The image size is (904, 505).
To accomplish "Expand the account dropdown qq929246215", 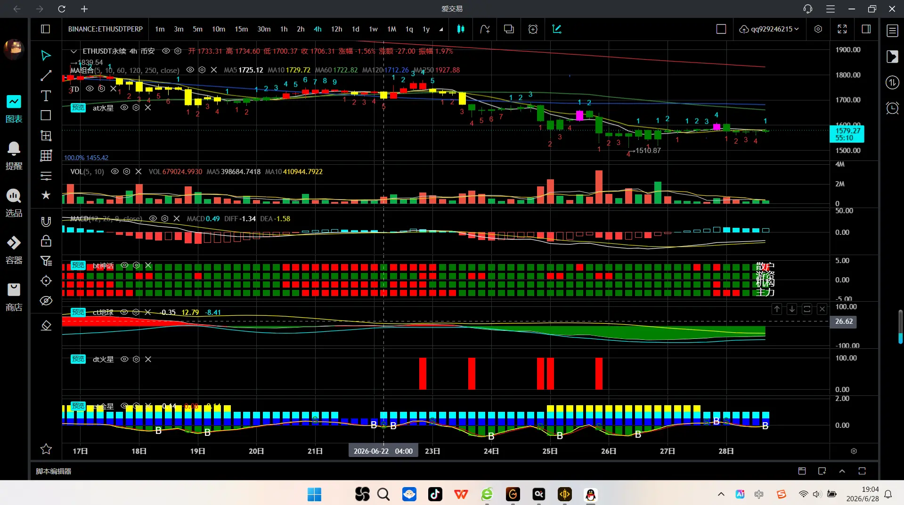I will 769,29.
